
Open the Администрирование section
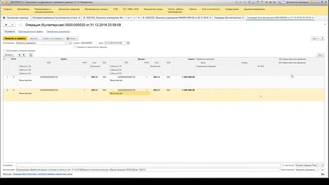tap(254, 9)
